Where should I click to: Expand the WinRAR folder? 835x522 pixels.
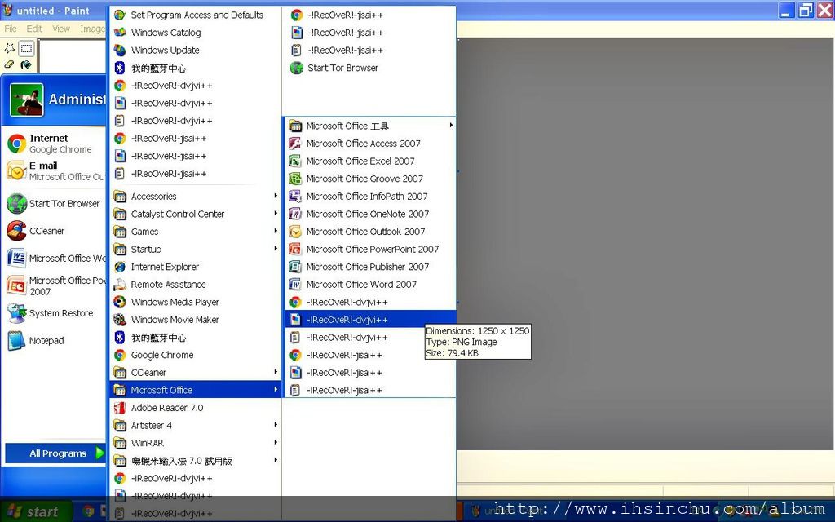pyautogui.click(x=196, y=443)
